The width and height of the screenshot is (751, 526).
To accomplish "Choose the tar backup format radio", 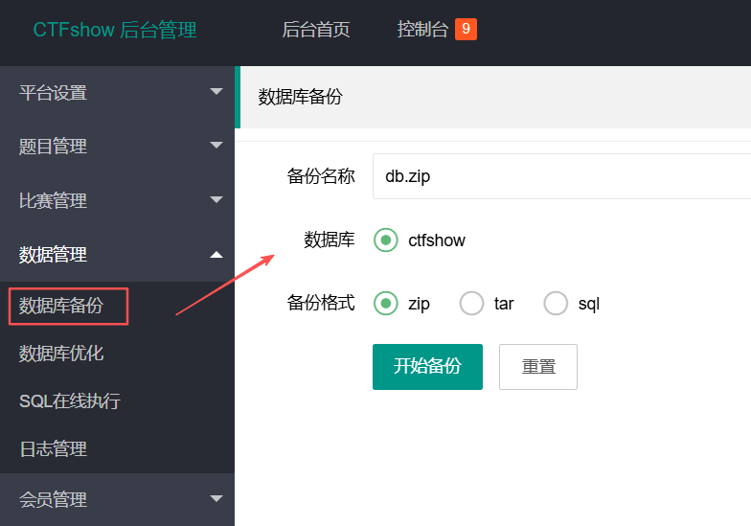I will tap(471, 303).
